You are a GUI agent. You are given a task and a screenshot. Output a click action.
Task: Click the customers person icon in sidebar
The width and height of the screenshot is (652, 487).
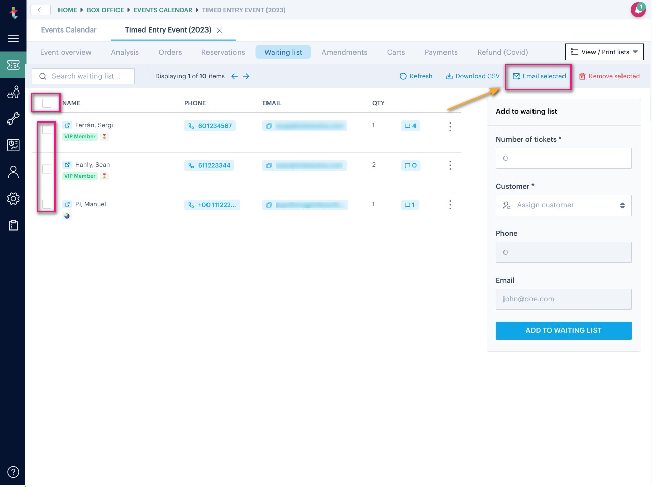click(13, 172)
